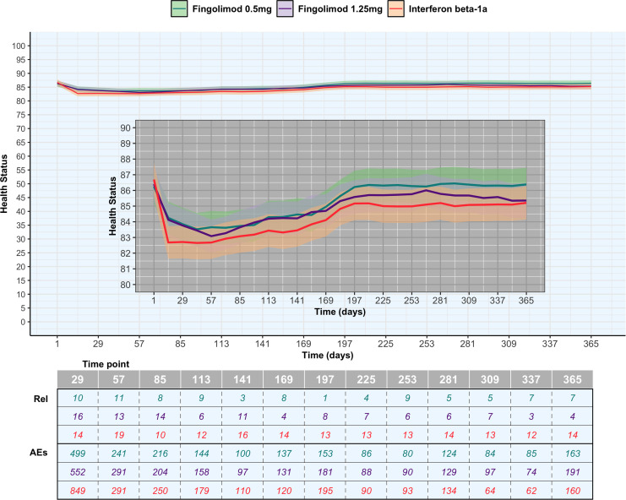Click the purple Rel value 16 under 29
The width and height of the screenshot is (626, 500).
point(78,416)
